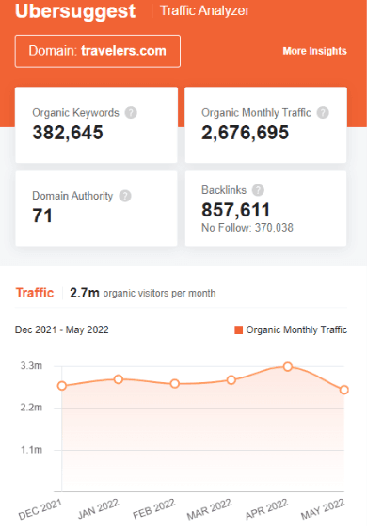
Task: Click the 1.1m axis label
Action: coord(31,450)
